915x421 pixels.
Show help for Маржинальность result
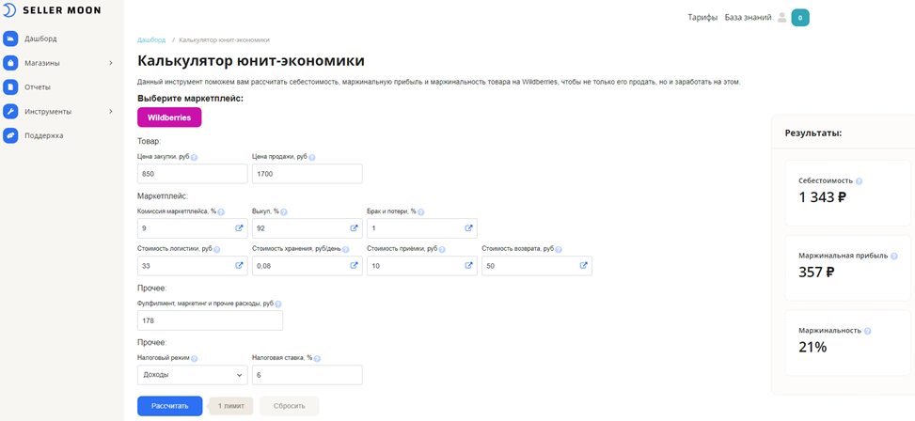[x=867, y=331]
